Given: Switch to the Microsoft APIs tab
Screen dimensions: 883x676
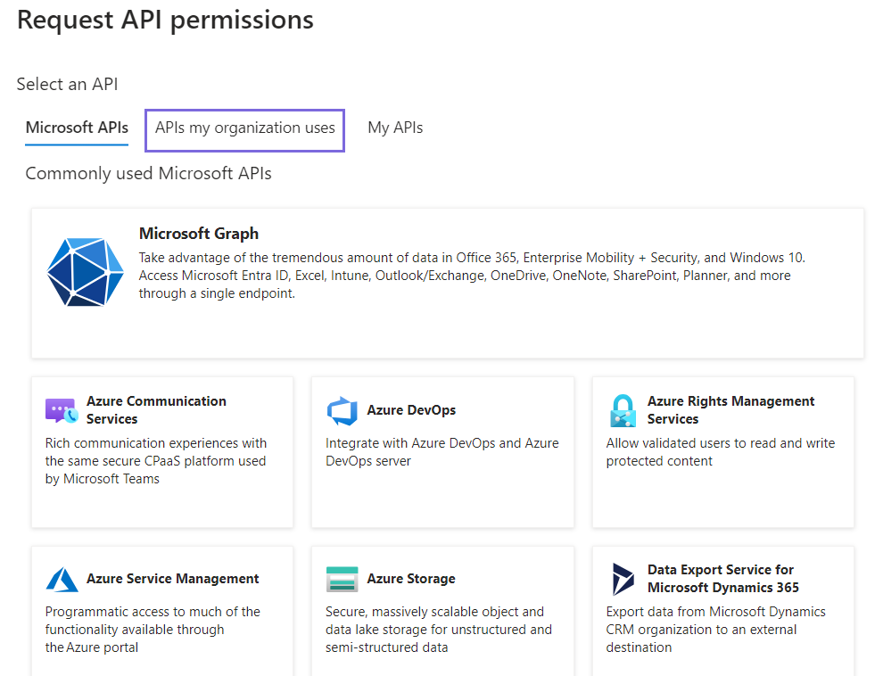Looking at the screenshot, I should coord(76,128).
